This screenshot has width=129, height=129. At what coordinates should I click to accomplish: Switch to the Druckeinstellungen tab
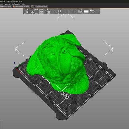click(x=6, y=6)
